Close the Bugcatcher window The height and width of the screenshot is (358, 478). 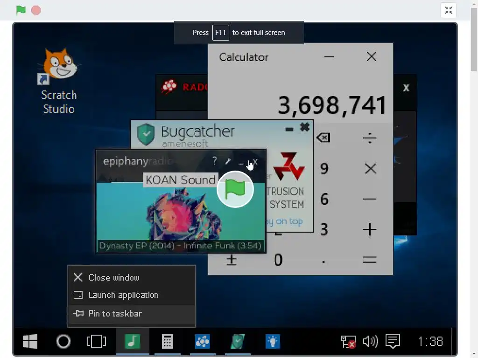[304, 127]
